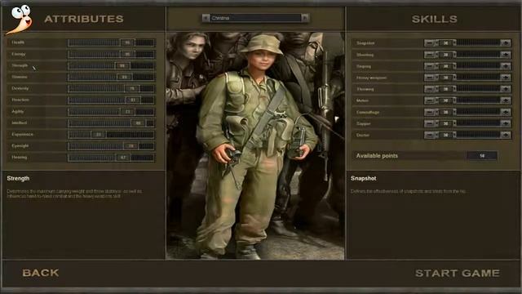Increase the Heavy weapons skill with plus button
This screenshot has height=294, width=522.
506,78
